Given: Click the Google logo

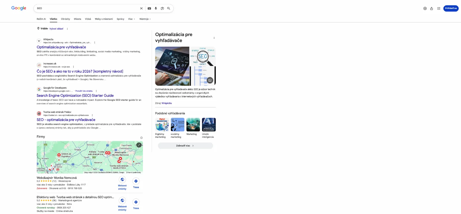Looking at the screenshot, I should (x=19, y=8).
